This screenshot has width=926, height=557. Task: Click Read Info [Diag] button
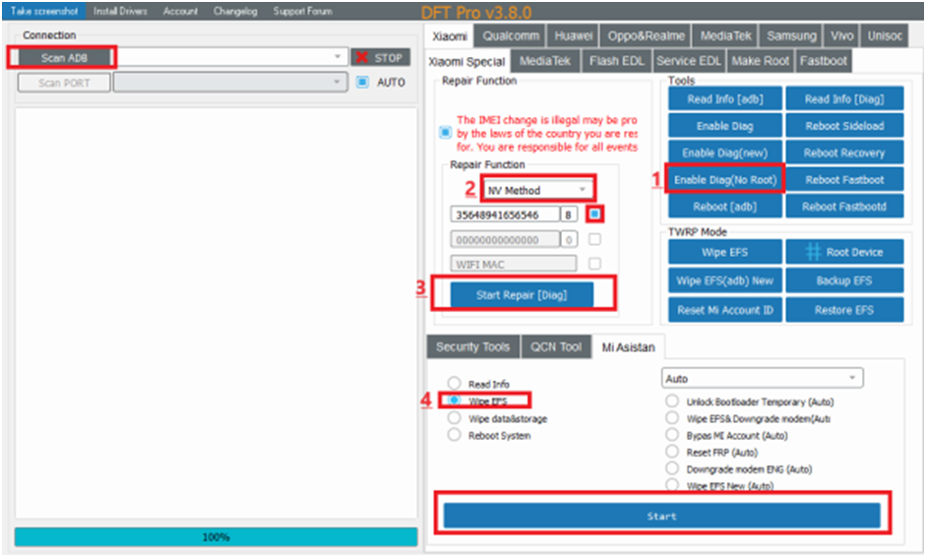[x=844, y=98]
